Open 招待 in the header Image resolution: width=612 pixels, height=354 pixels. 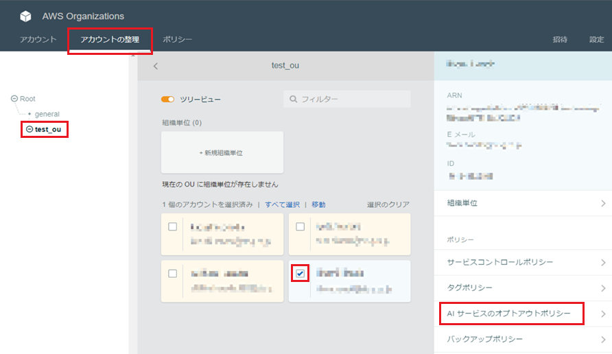[x=560, y=39]
